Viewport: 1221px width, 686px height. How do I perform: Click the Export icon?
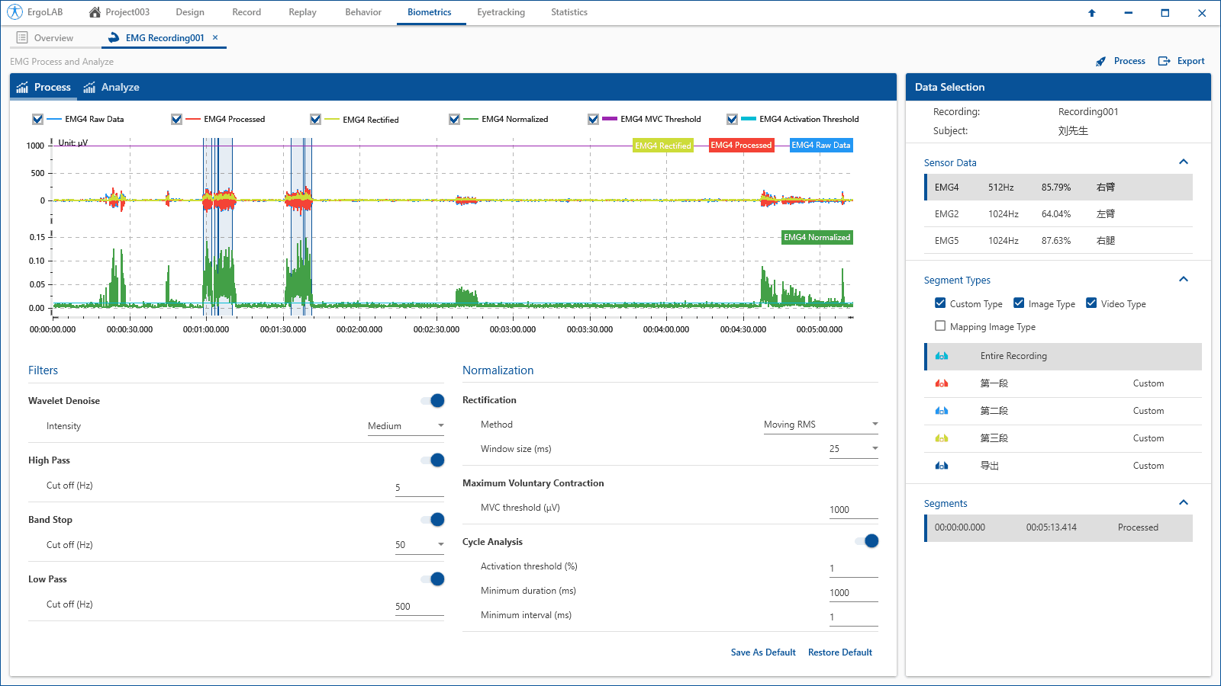point(1164,61)
